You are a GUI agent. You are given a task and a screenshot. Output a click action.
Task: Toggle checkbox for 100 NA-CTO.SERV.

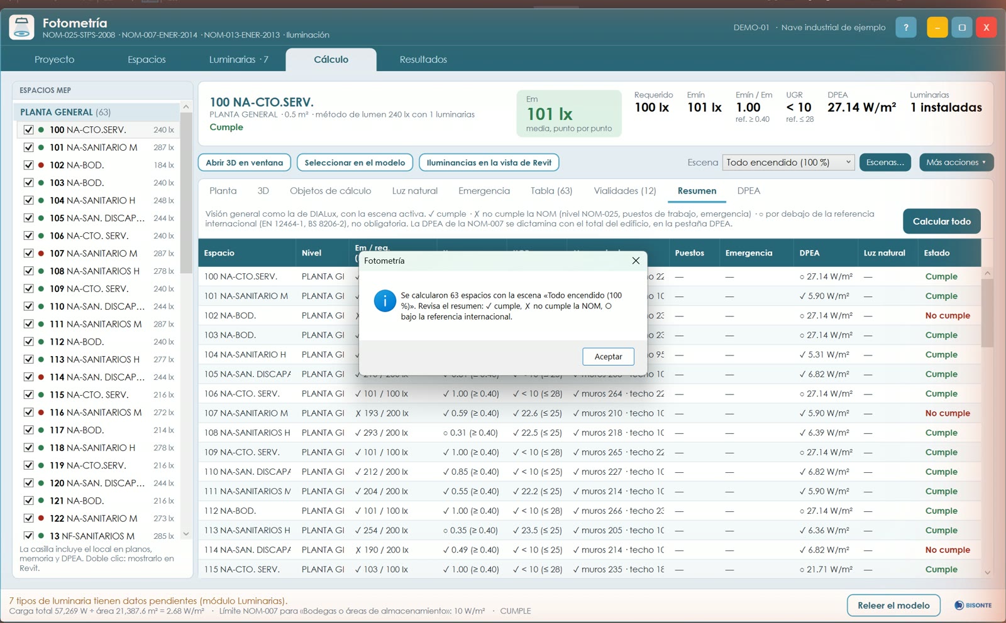[x=28, y=129]
